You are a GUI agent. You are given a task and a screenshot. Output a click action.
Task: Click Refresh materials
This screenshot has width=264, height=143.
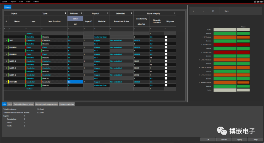pyautogui.click(x=67, y=104)
